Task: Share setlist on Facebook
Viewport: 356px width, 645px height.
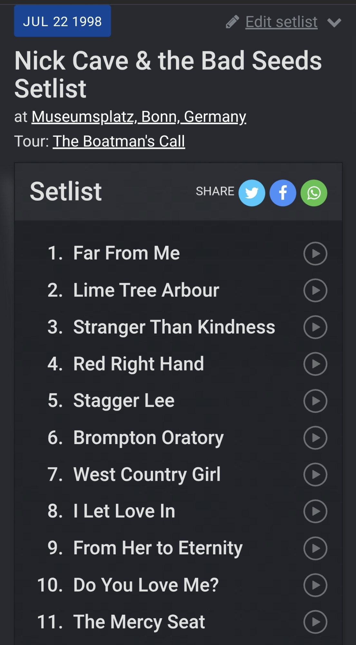Action: (283, 193)
